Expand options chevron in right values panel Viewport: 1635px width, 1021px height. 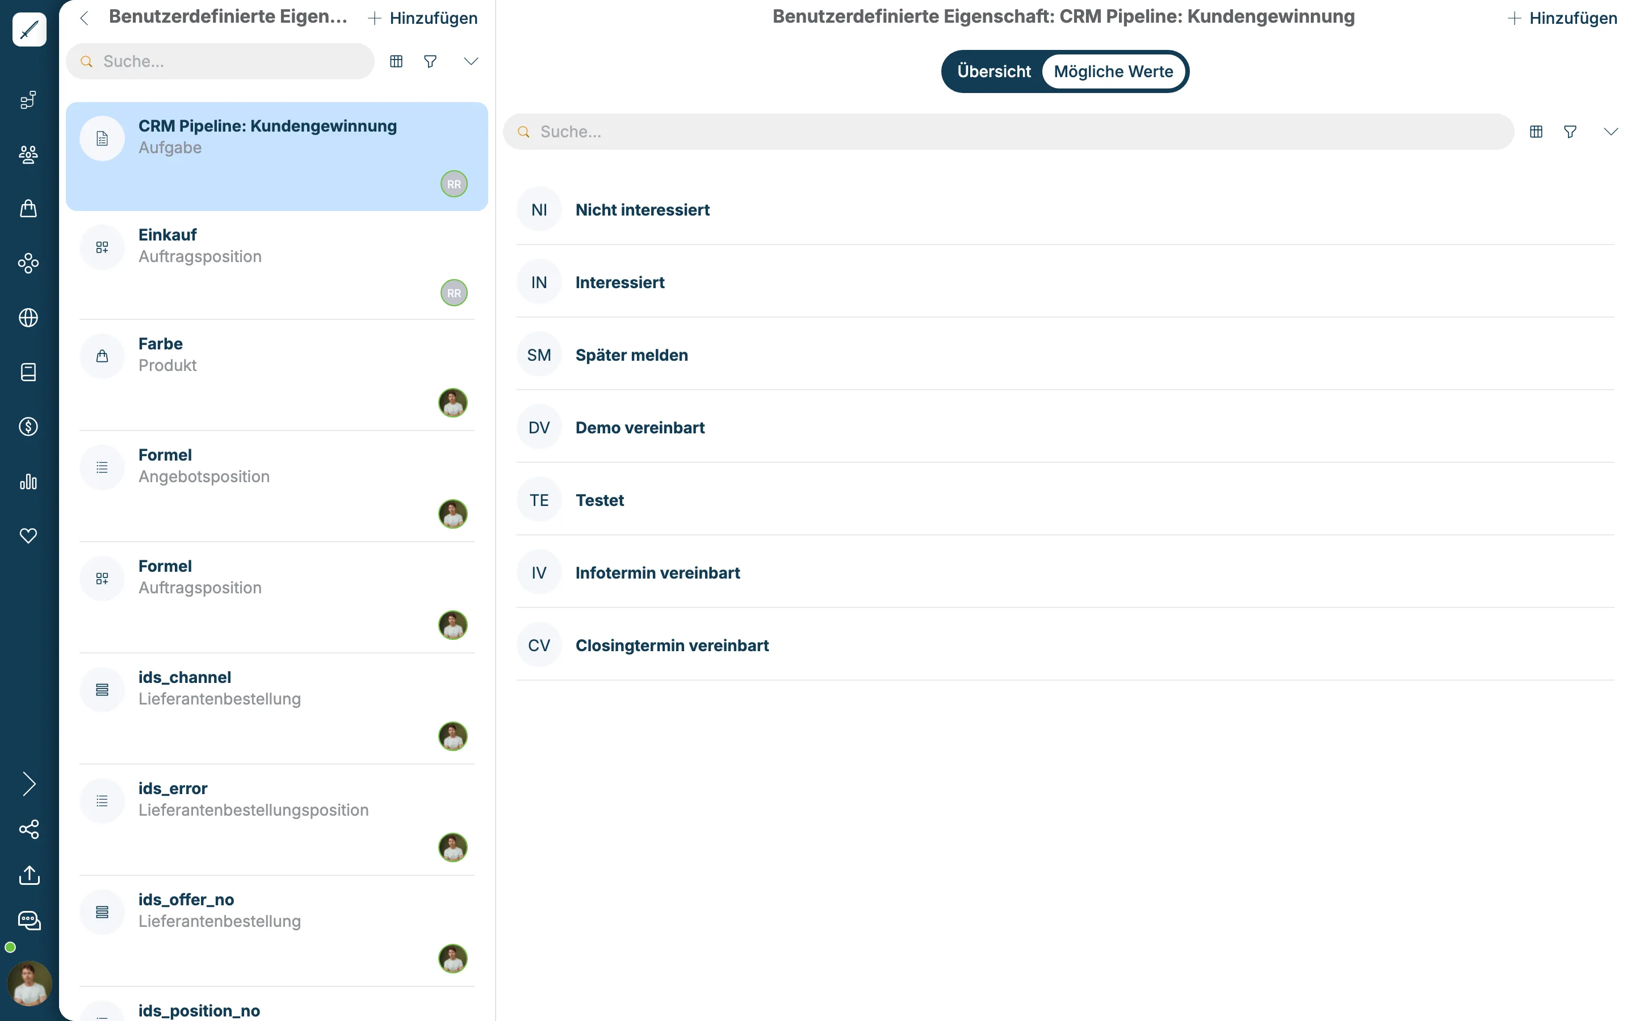pyautogui.click(x=1611, y=132)
